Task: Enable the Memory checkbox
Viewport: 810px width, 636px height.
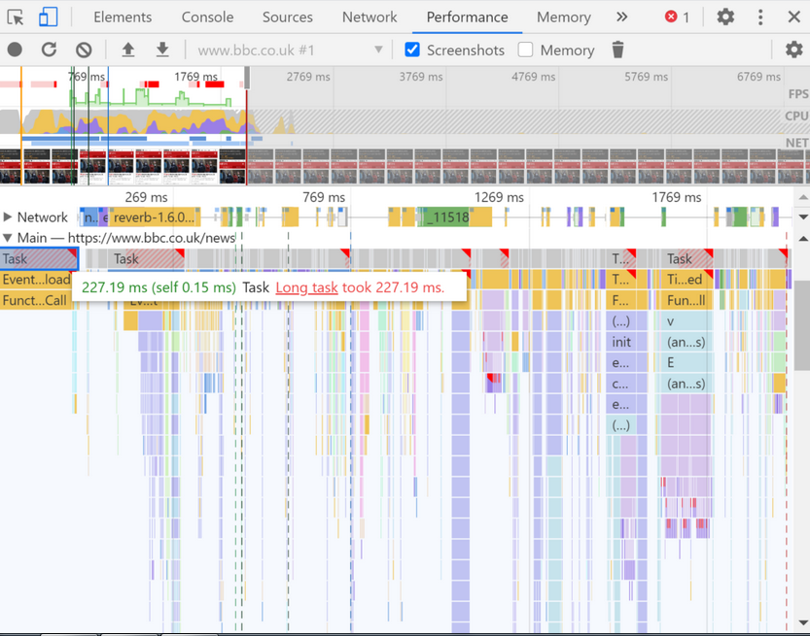Action: [x=525, y=50]
